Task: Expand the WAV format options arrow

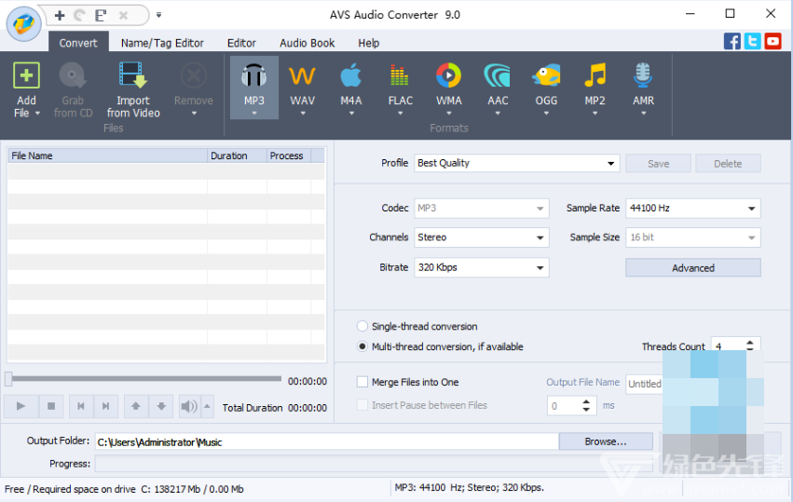Action: pos(303,114)
